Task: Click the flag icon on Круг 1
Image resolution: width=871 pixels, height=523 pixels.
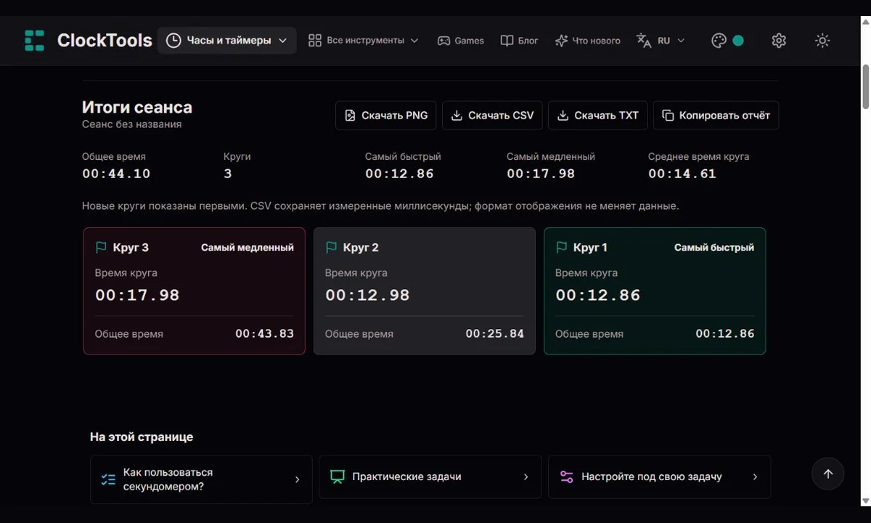Action: click(x=561, y=248)
